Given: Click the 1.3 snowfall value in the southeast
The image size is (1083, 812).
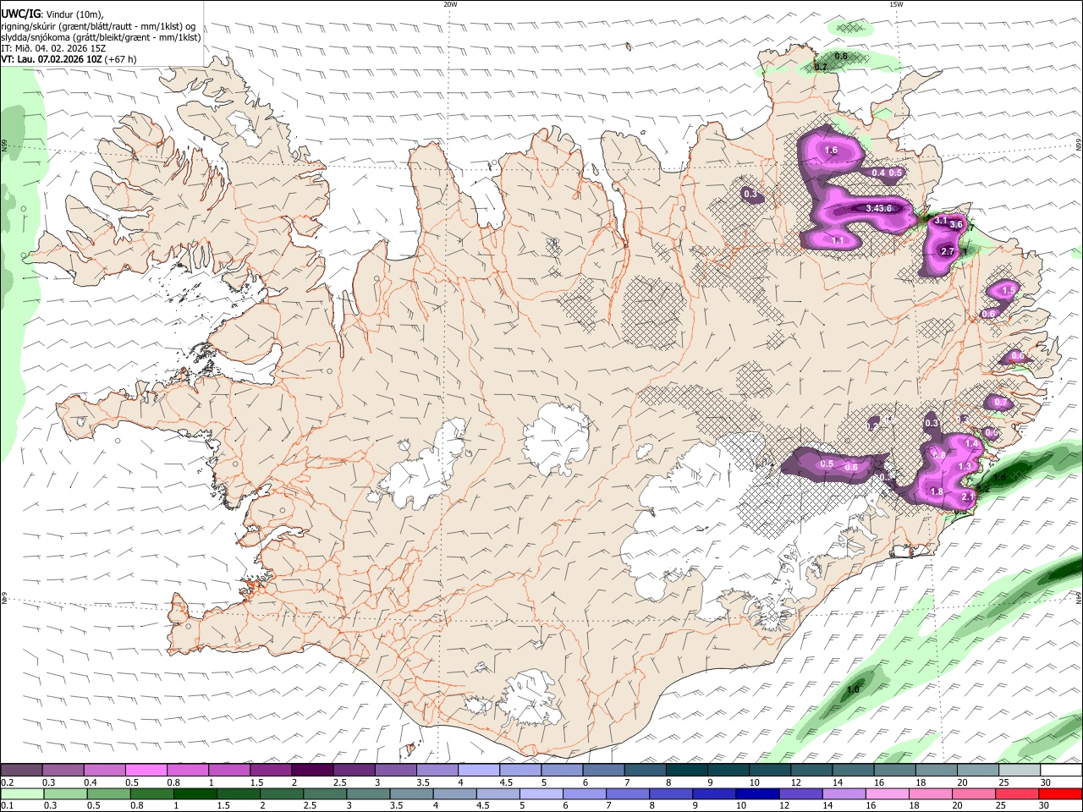Looking at the screenshot, I should (x=965, y=467).
